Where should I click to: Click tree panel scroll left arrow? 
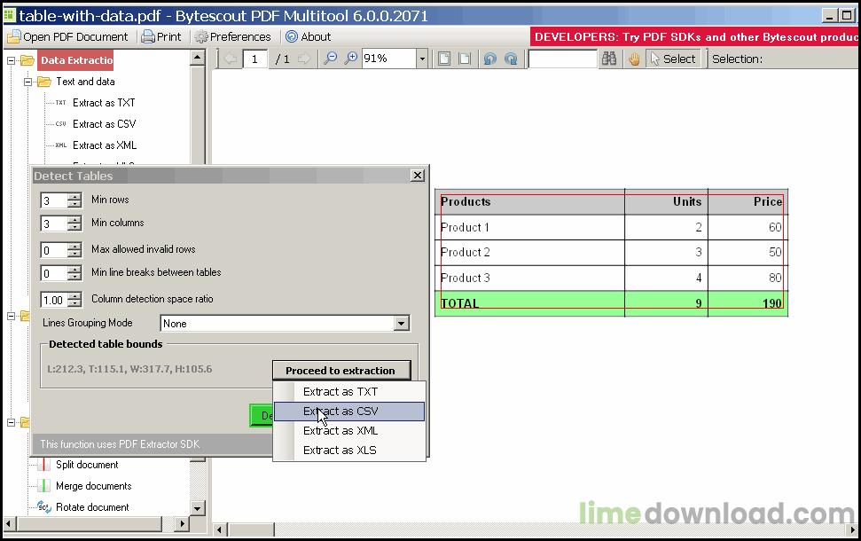tap(10, 524)
